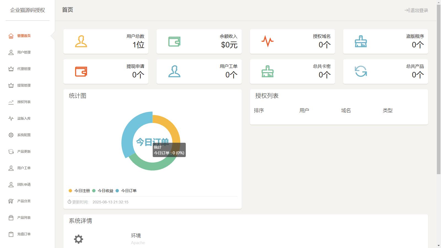The height and width of the screenshot is (248, 441).
Task: Click the shopping cart icon for 产品分类
Action: click(11, 201)
